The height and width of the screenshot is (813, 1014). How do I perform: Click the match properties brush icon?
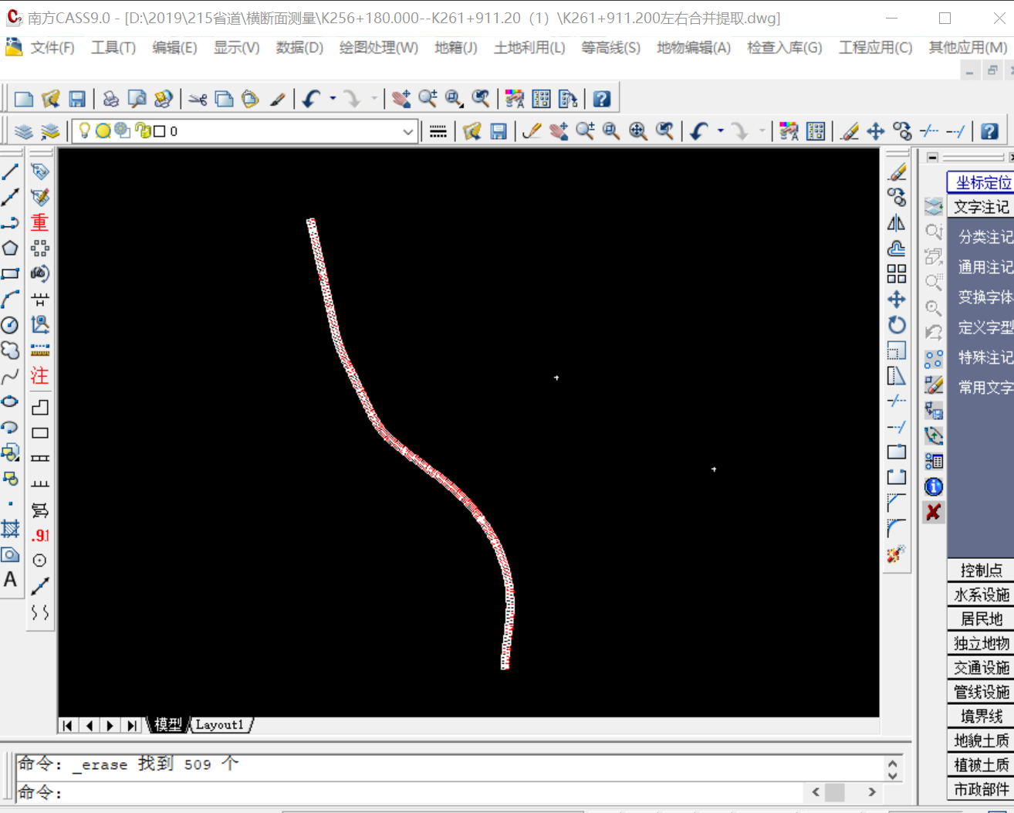coord(277,99)
